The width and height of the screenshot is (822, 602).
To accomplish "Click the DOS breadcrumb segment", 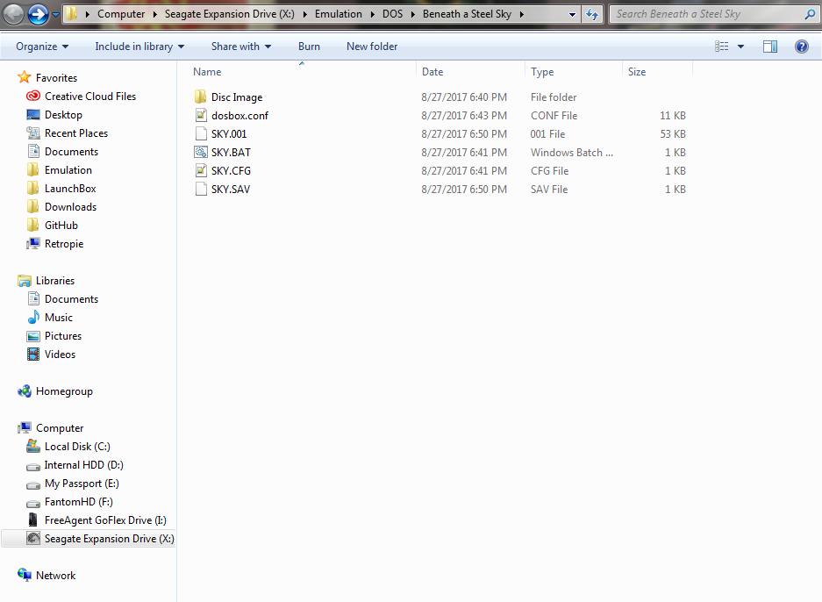I will coord(393,14).
